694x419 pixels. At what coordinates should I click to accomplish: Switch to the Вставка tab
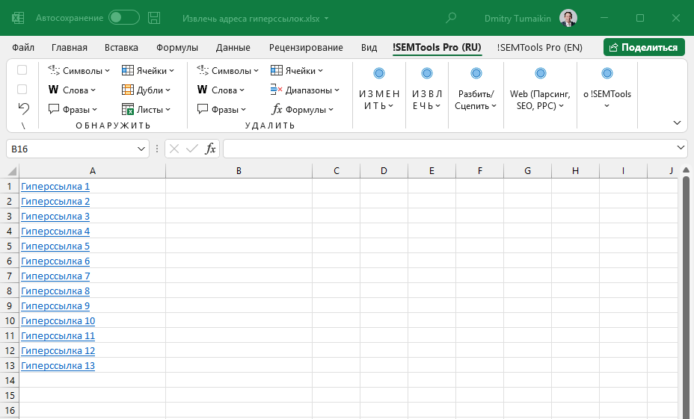121,47
